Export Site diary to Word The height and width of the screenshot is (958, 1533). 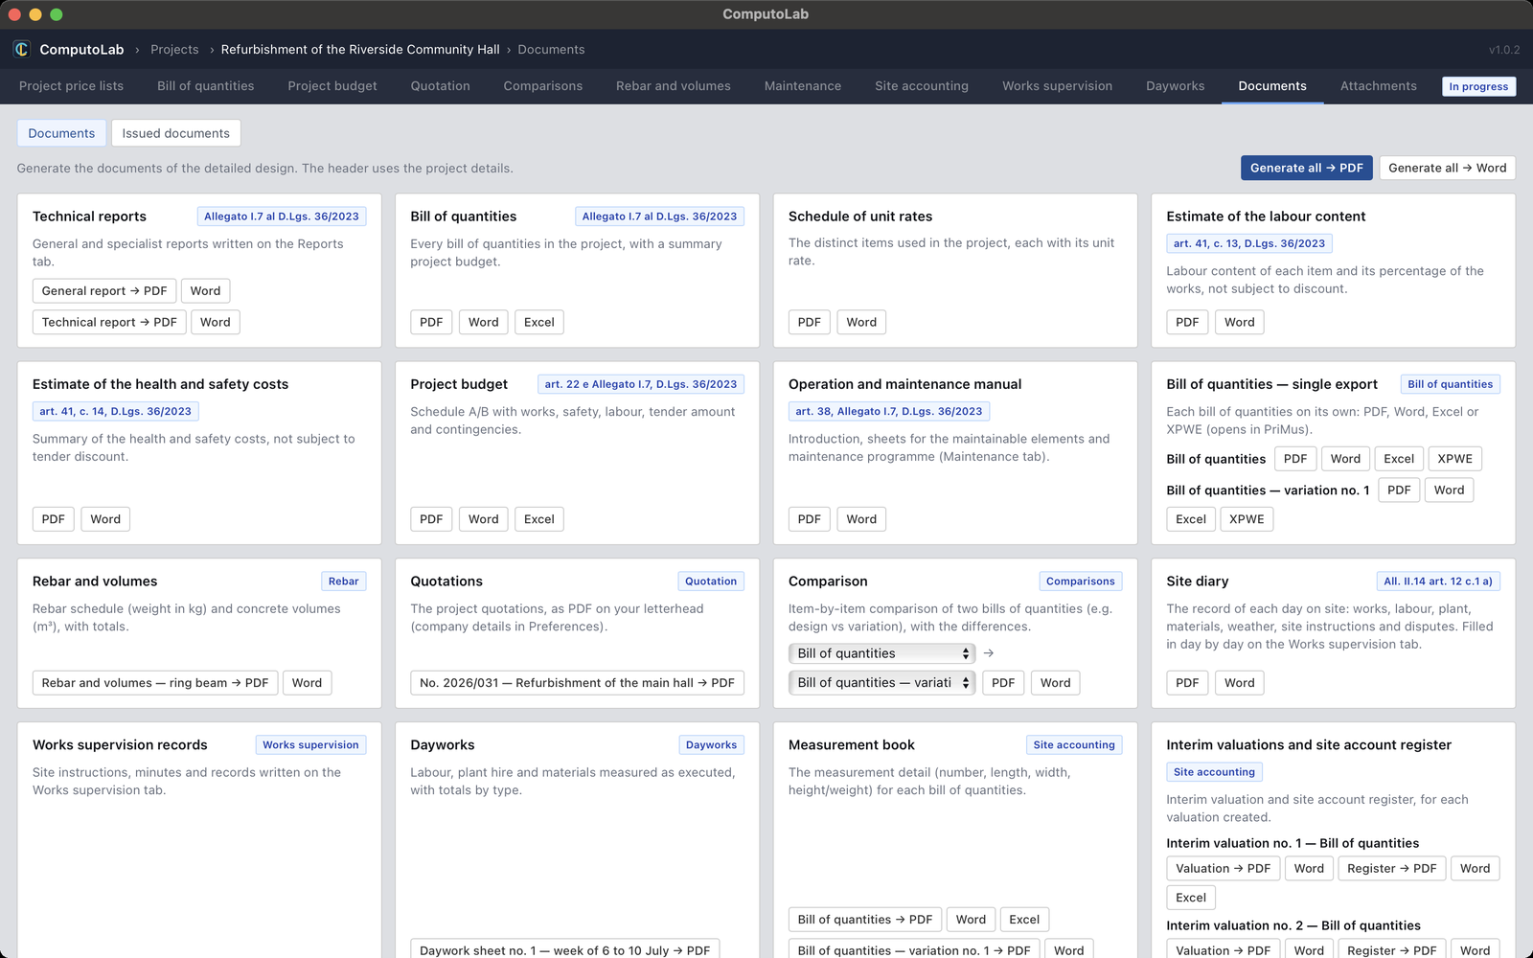pyautogui.click(x=1240, y=683)
